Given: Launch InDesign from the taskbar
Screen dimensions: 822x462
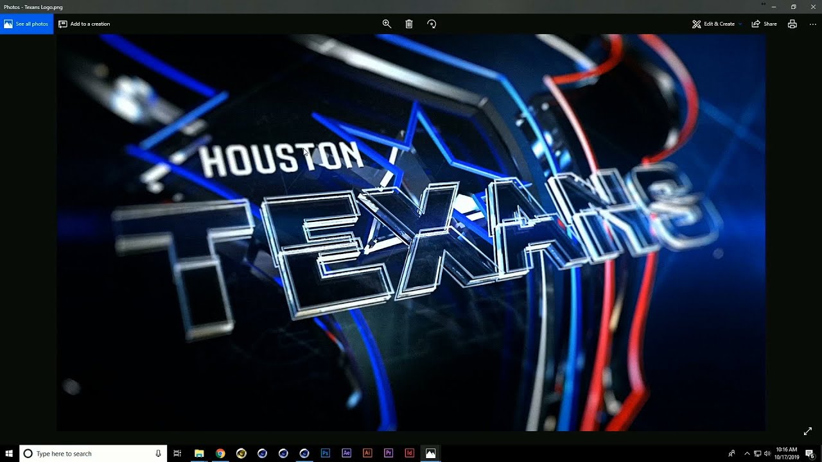Looking at the screenshot, I should point(410,453).
